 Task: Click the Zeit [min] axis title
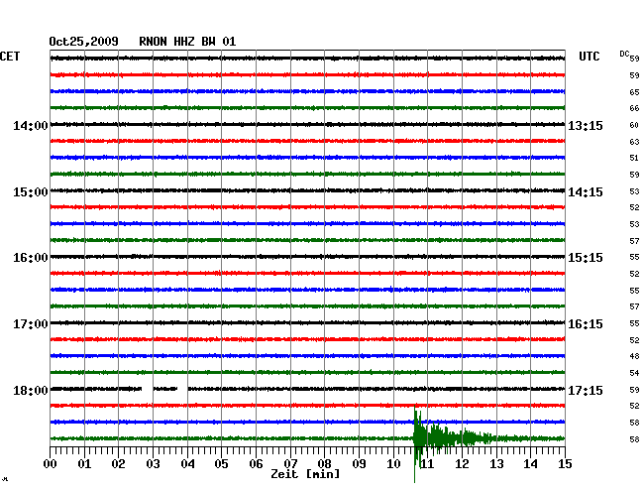click(x=305, y=474)
